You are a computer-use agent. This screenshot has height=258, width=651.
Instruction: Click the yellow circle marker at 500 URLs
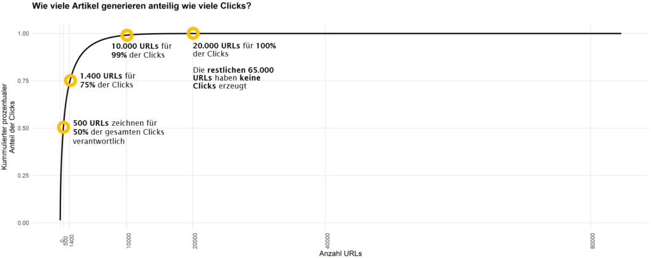coord(63,127)
